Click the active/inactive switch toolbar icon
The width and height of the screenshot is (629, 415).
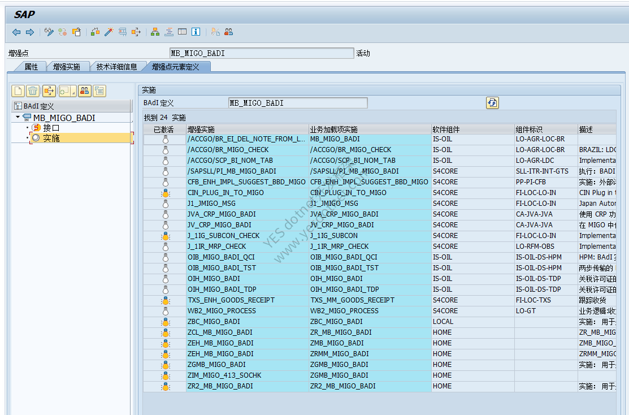pos(63,32)
